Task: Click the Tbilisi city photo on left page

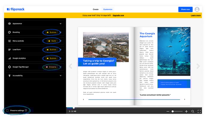Action: click(106, 45)
